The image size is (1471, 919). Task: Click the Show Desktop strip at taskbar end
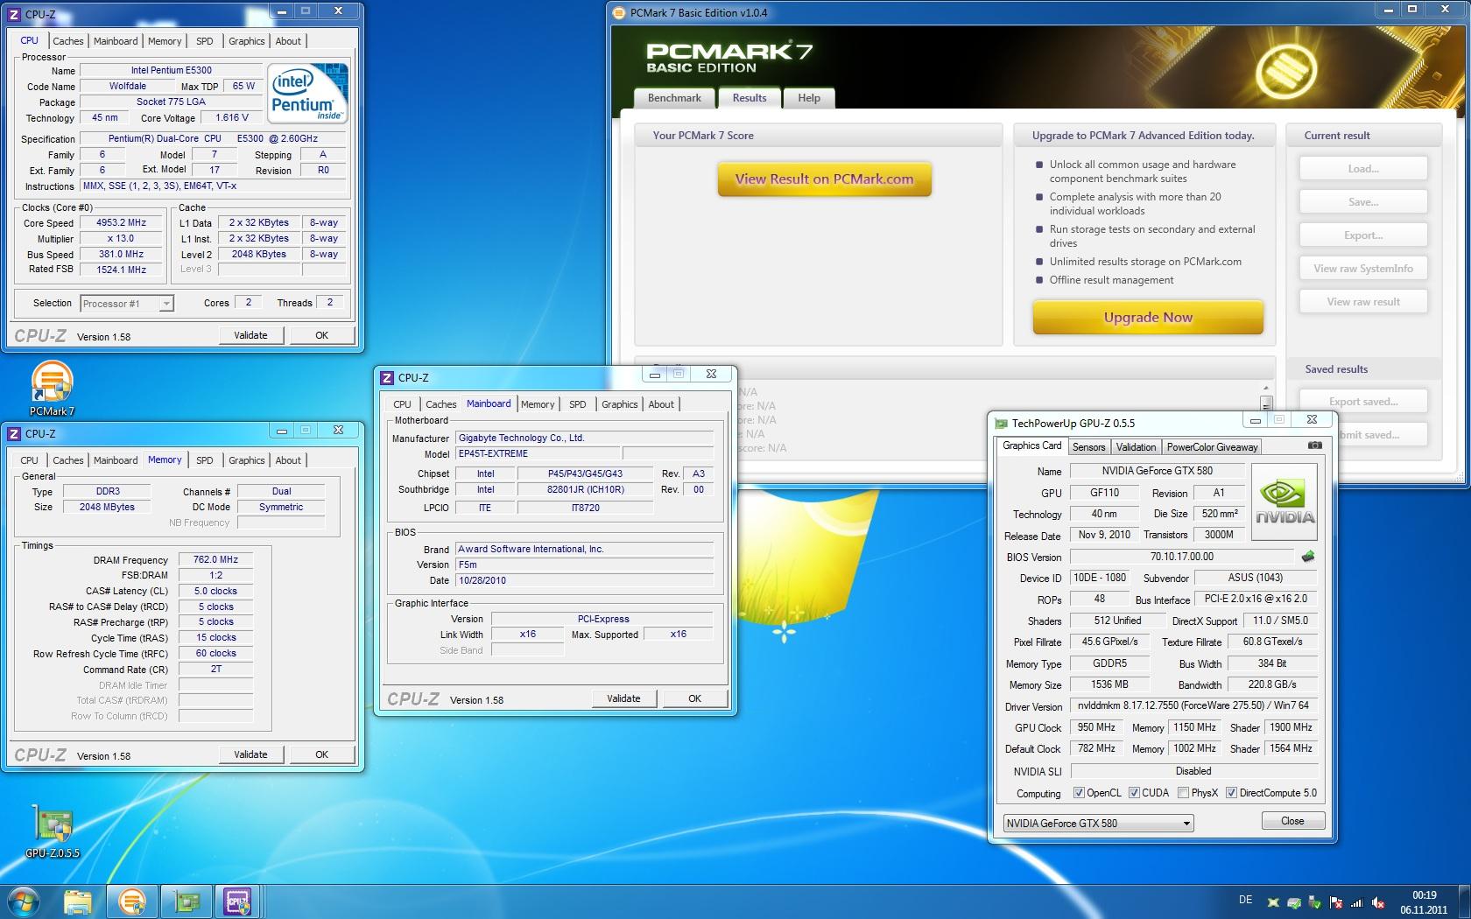pos(1464,901)
